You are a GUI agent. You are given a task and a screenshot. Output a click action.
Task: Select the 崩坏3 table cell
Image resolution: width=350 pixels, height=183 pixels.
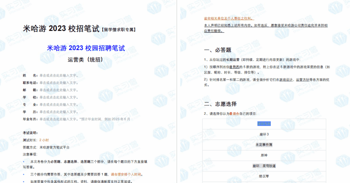tap(264, 134)
